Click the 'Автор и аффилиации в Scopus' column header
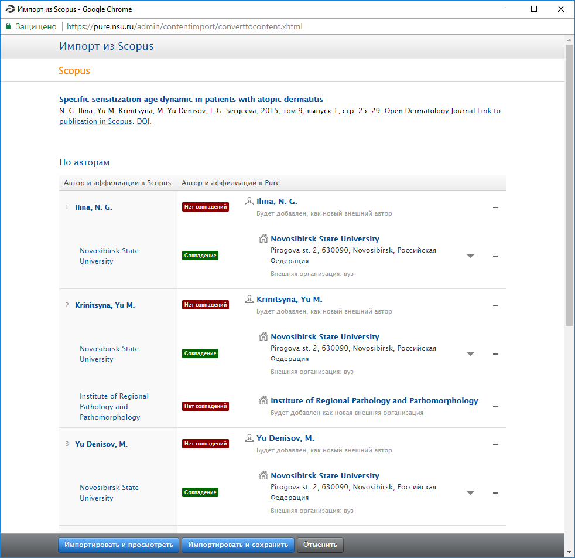575x558 pixels. (x=117, y=183)
